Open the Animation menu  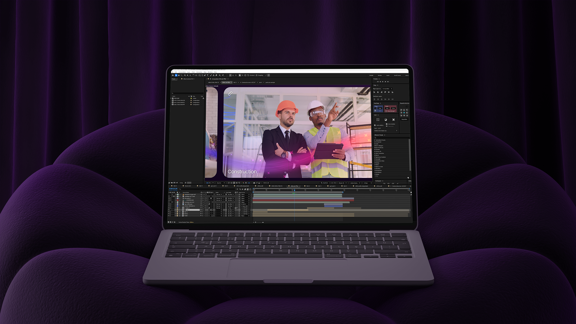point(199,72)
